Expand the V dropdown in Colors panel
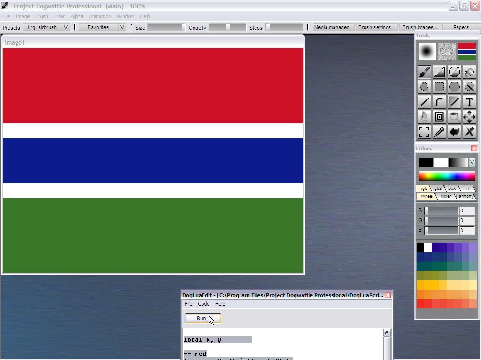481x360 pixels. 472,162
